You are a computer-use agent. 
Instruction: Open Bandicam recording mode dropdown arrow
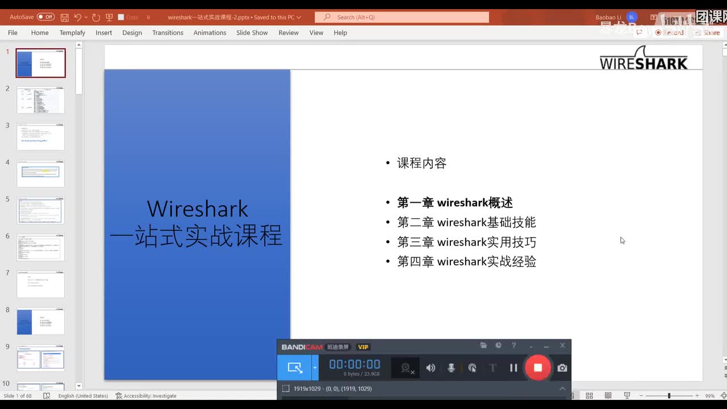tap(315, 368)
